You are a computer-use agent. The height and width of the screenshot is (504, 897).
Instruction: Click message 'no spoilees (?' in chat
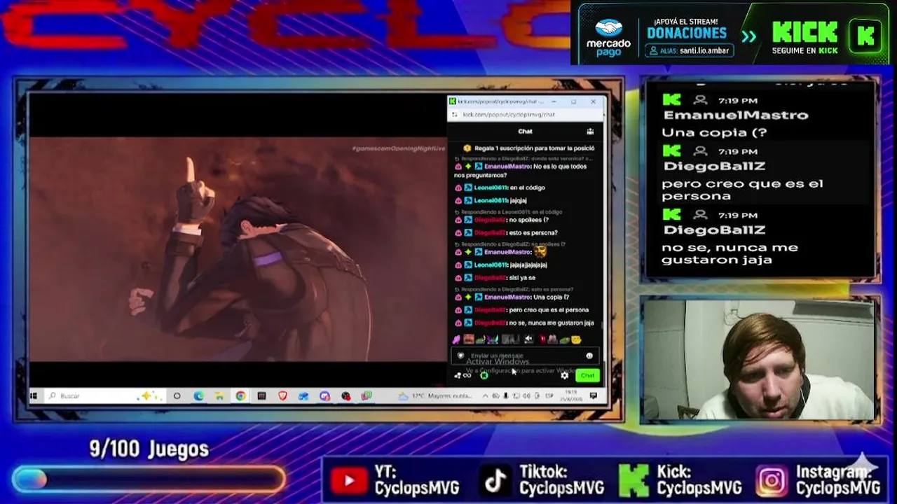tap(529, 220)
